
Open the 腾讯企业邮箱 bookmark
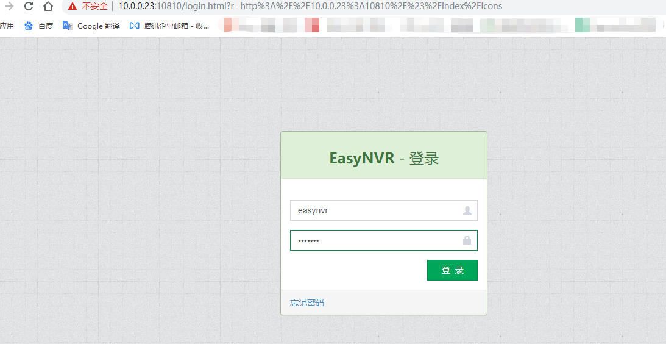coord(169,26)
